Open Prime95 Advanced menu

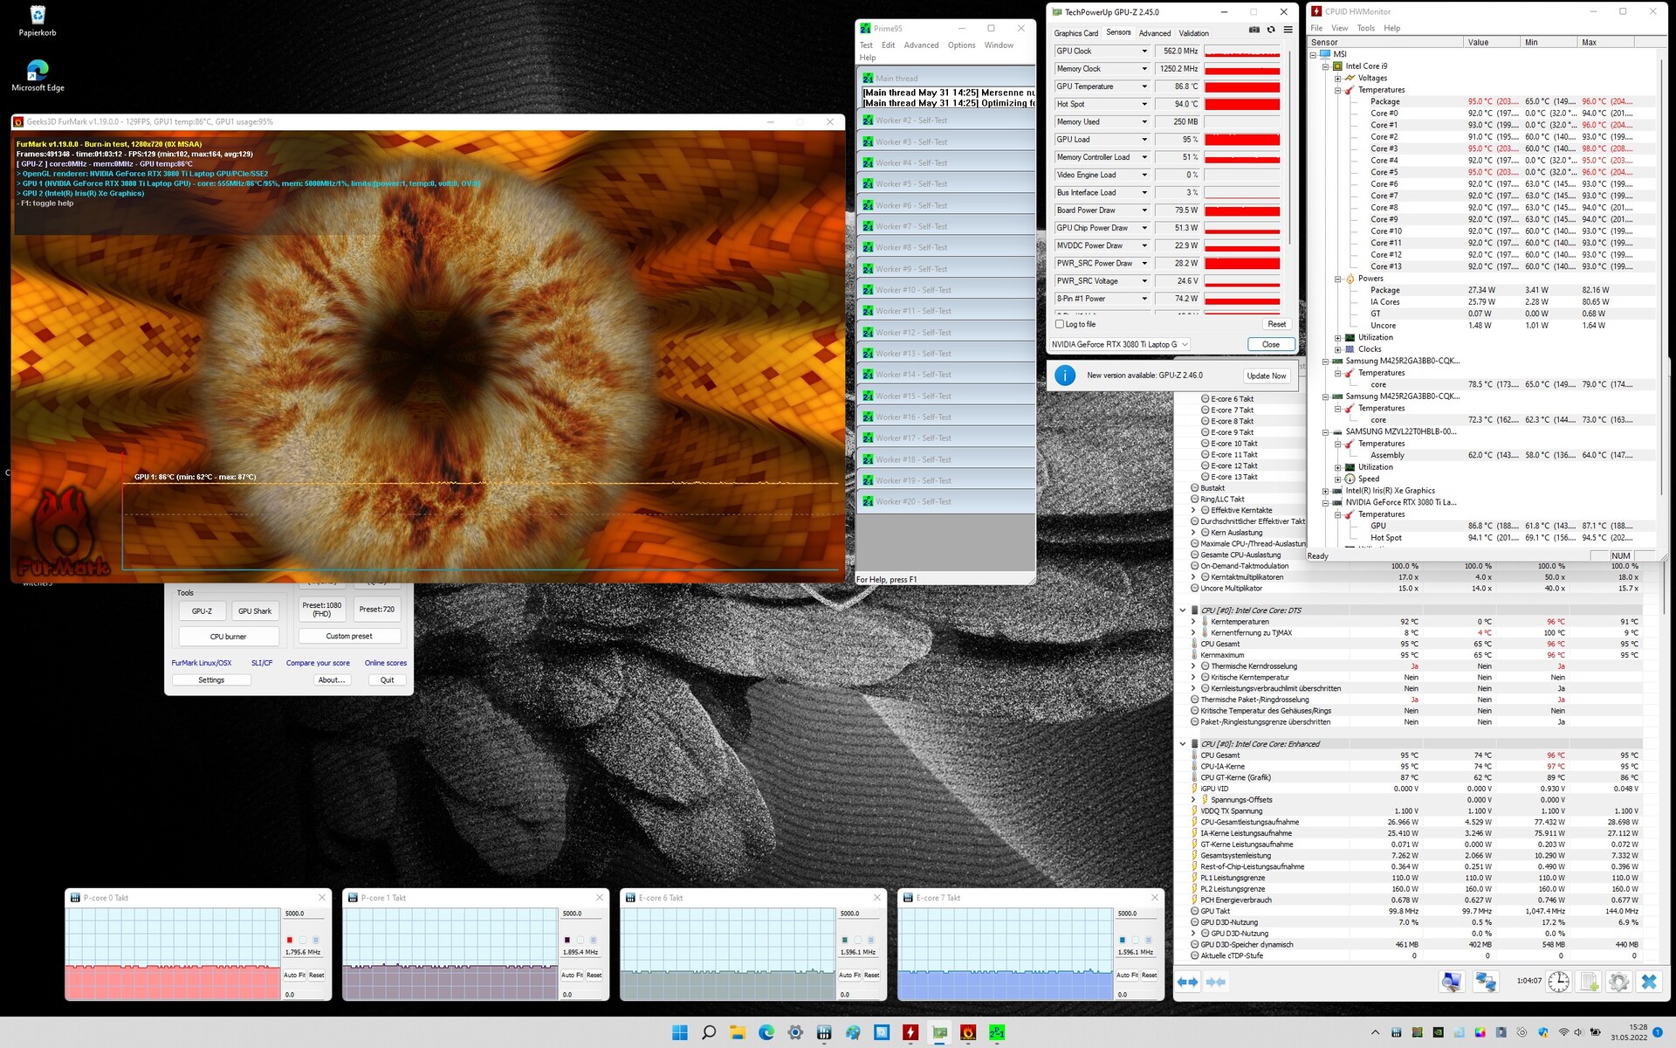click(x=921, y=45)
